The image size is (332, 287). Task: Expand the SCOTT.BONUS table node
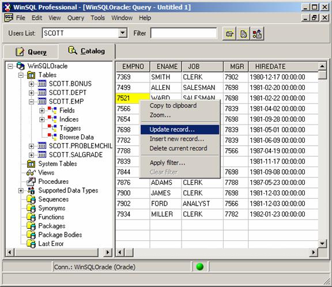(x=31, y=84)
